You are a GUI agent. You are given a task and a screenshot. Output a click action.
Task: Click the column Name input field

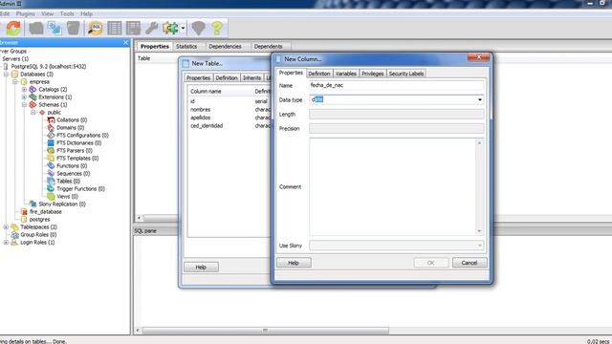[397, 85]
